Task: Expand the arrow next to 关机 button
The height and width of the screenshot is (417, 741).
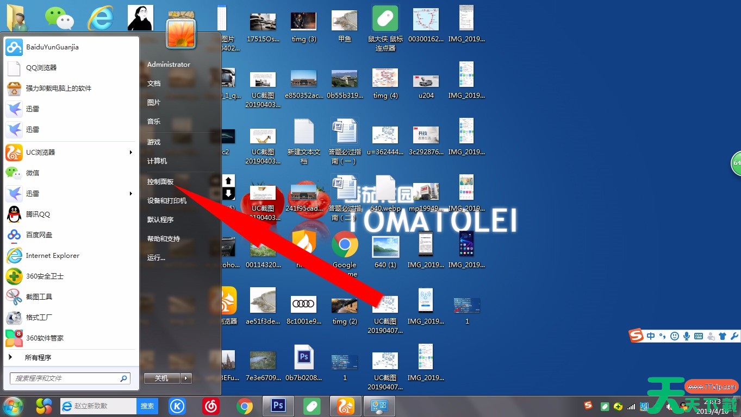Action: coord(186,378)
